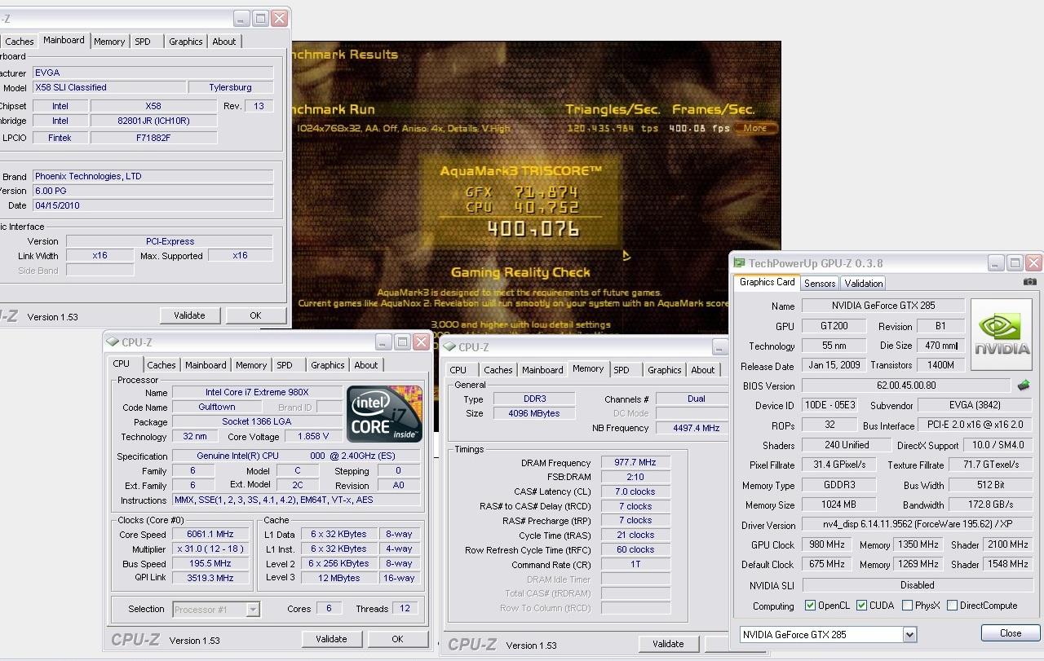Open the About tab in the CPU-Z Memory window
Image resolution: width=1044 pixels, height=661 pixels.
[x=702, y=370]
